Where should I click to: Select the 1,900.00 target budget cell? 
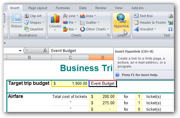tap(70, 83)
